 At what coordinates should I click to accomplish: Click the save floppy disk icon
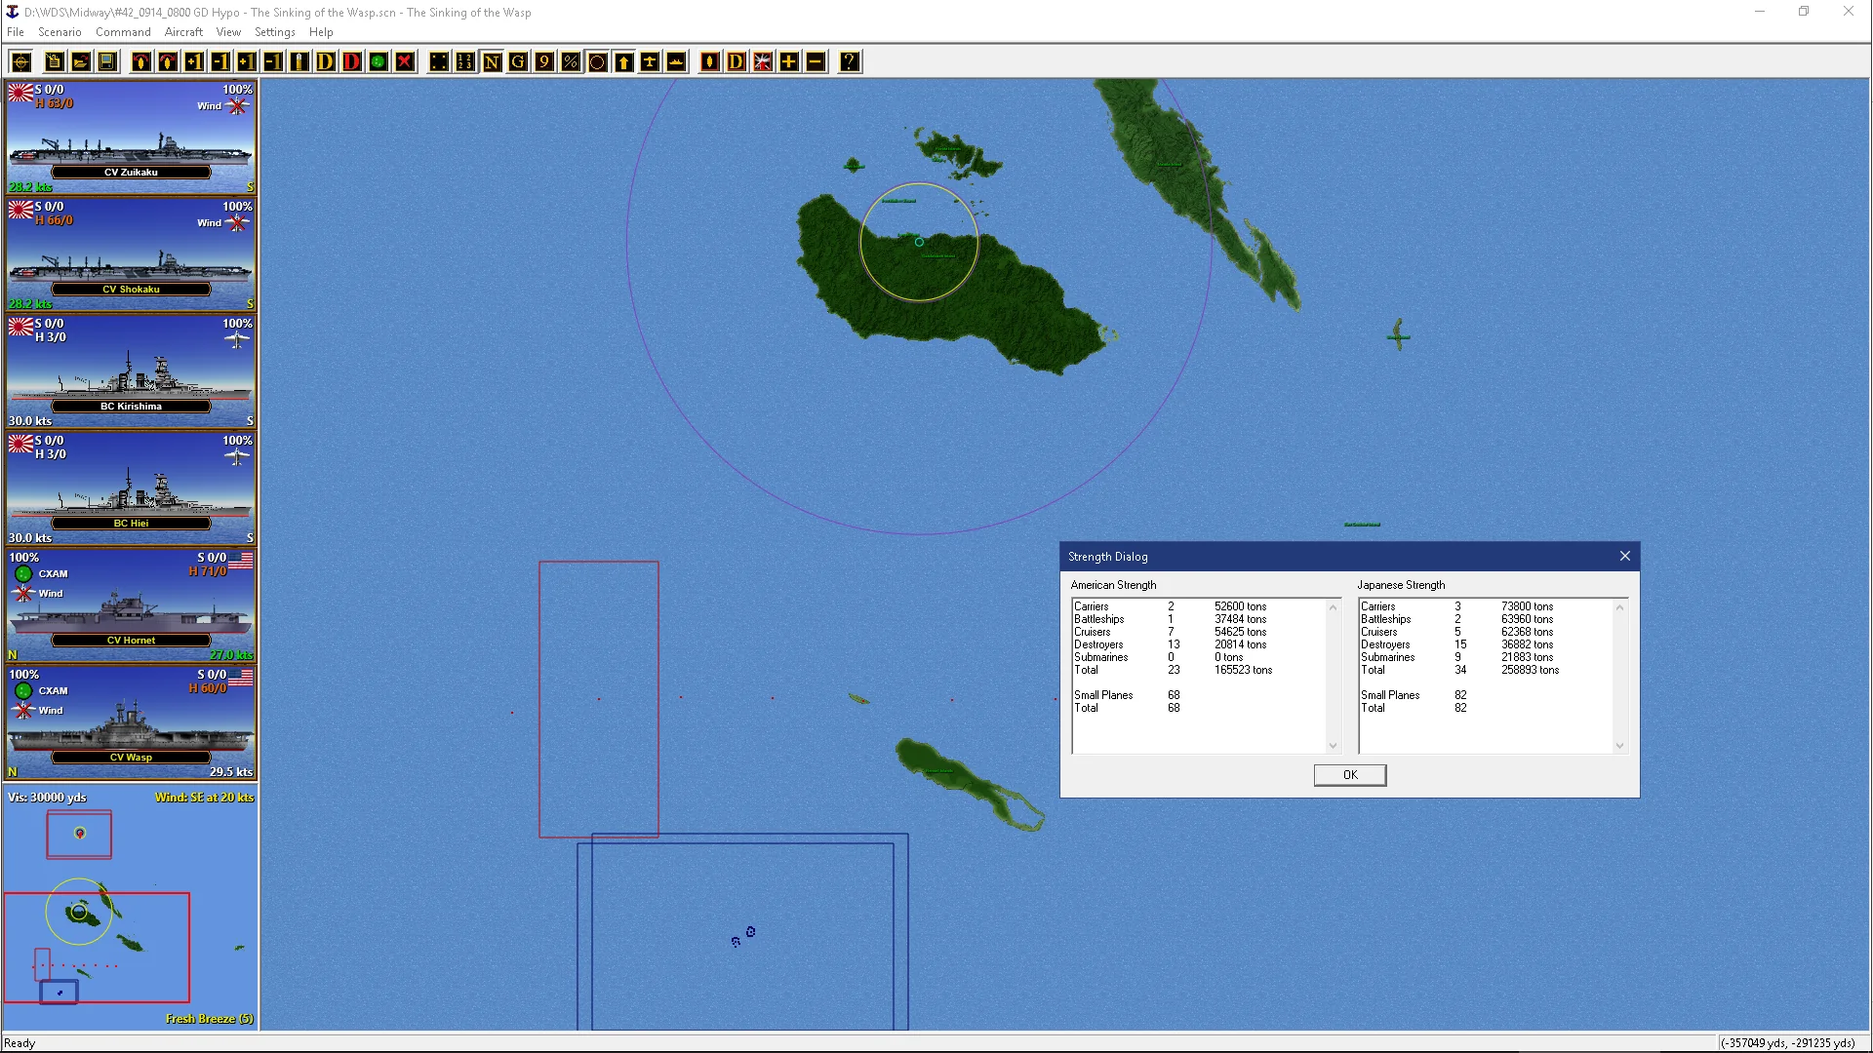(107, 62)
